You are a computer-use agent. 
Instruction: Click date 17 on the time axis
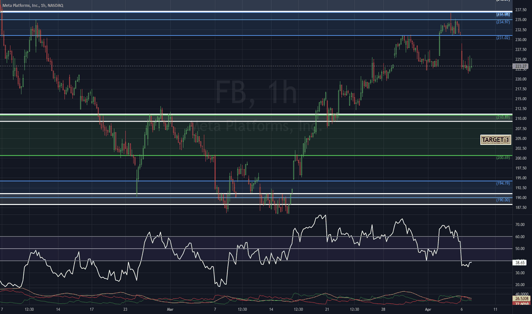(91, 309)
